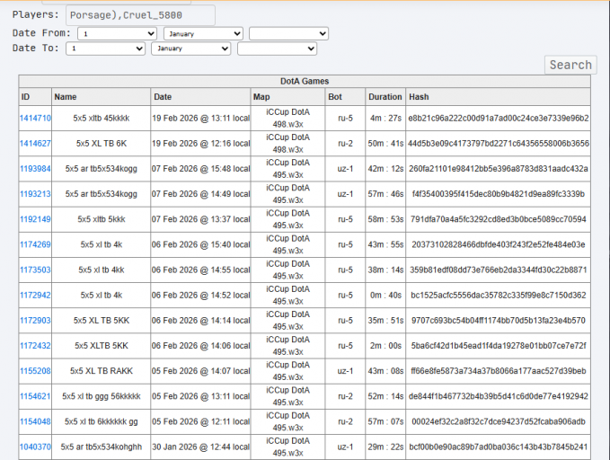Click map 'iCCup DotA 498.w3x' in row 1414627

287,144
